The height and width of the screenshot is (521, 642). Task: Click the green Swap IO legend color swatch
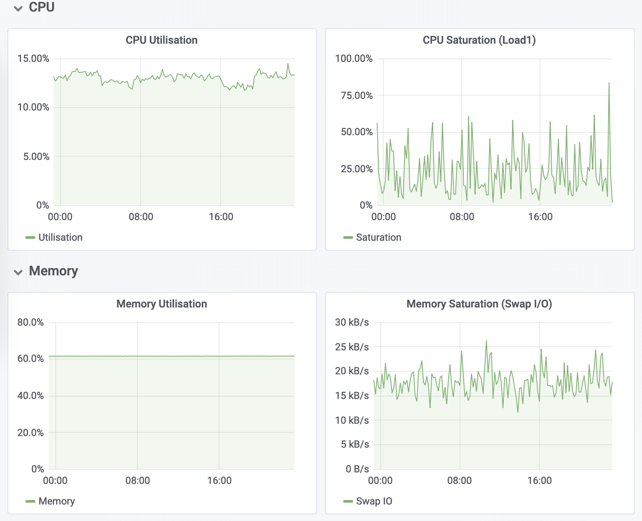348,501
